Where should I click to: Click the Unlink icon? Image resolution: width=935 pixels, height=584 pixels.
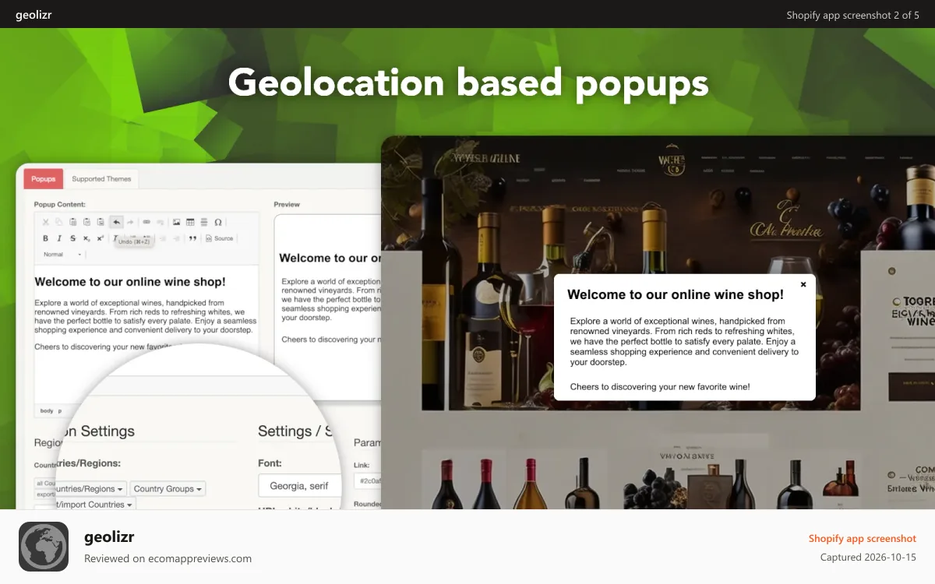coord(160,223)
